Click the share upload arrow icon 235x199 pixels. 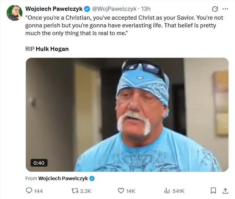225,191
